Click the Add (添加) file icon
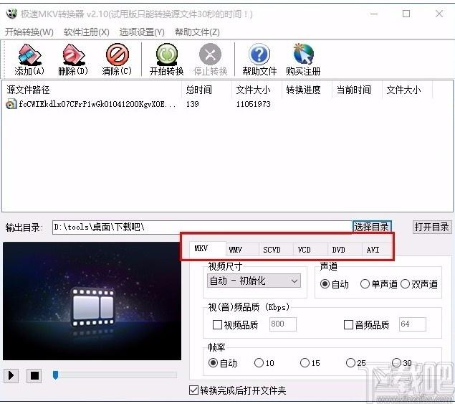The height and width of the screenshot is (404, 455). coord(29,55)
